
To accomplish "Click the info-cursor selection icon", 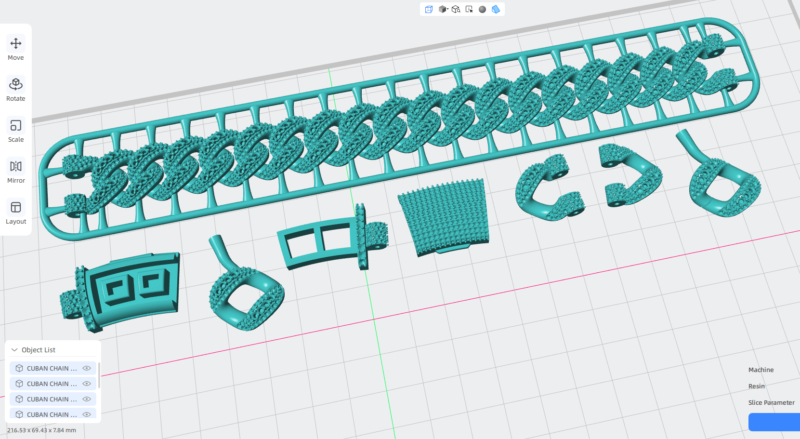I will pyautogui.click(x=469, y=9).
